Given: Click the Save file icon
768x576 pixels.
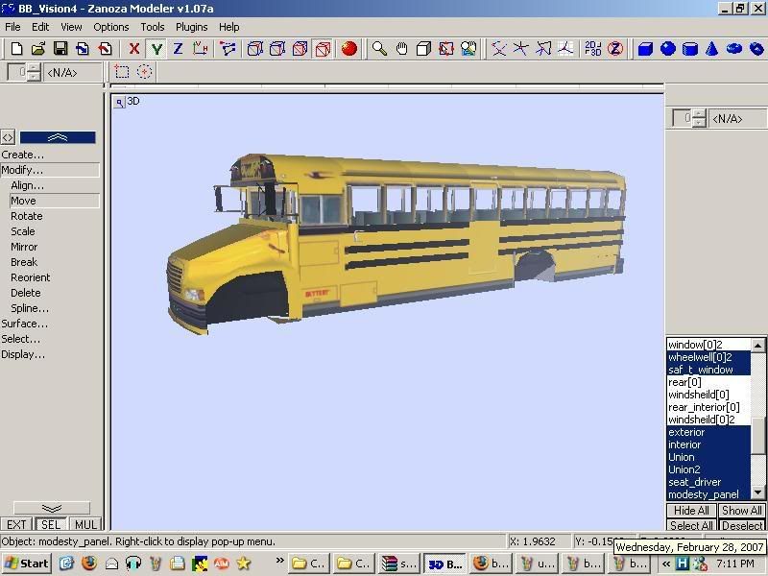Looking at the screenshot, I should click(60, 49).
